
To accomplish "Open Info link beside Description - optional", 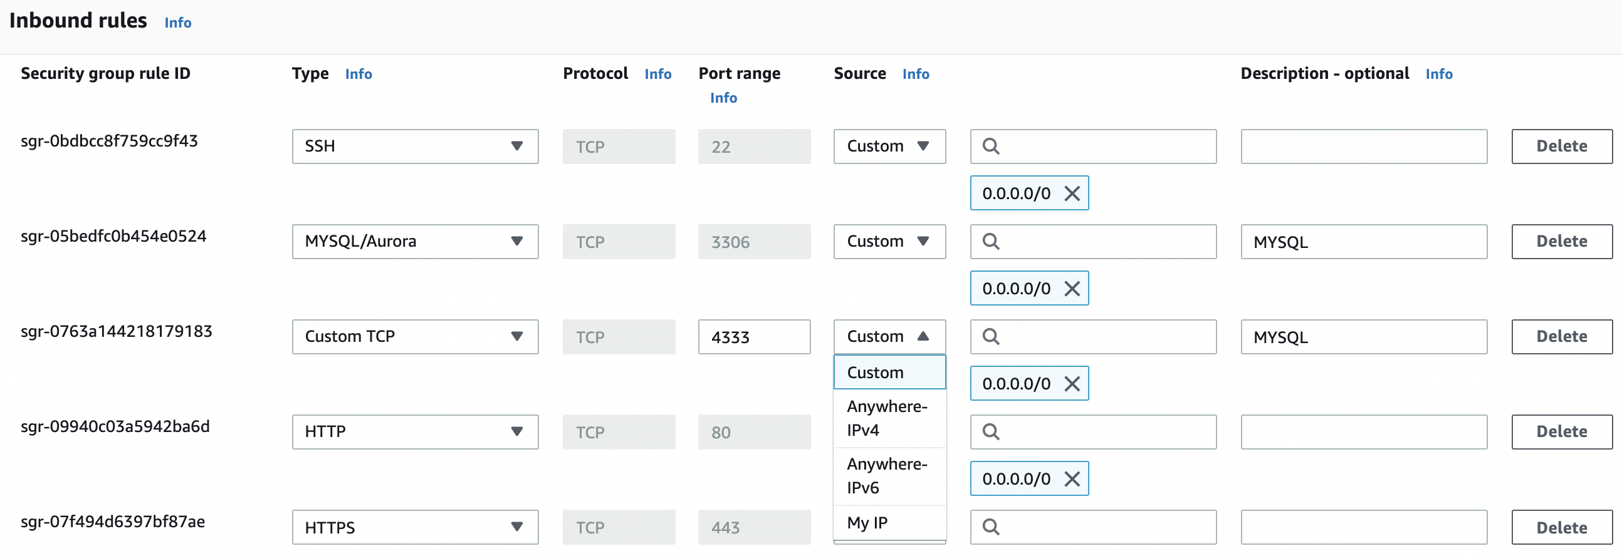I will (x=1439, y=75).
